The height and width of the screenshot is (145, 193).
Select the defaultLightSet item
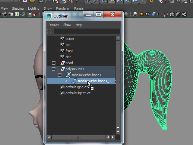(x=77, y=87)
